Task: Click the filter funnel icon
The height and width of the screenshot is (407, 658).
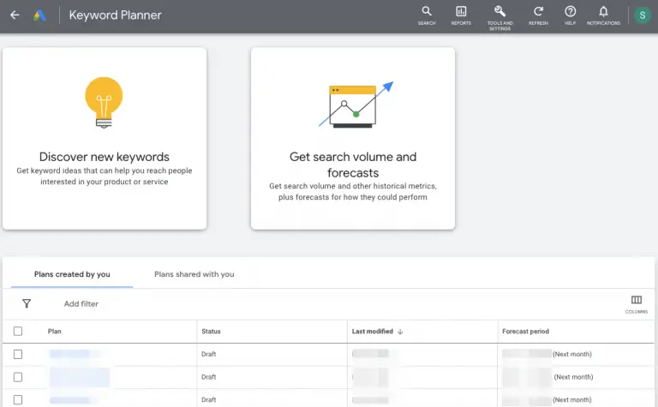Action: pyautogui.click(x=27, y=303)
